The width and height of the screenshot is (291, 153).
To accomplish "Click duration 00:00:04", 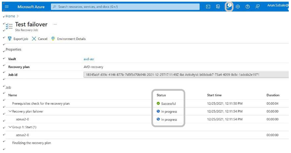I will [272, 103].
